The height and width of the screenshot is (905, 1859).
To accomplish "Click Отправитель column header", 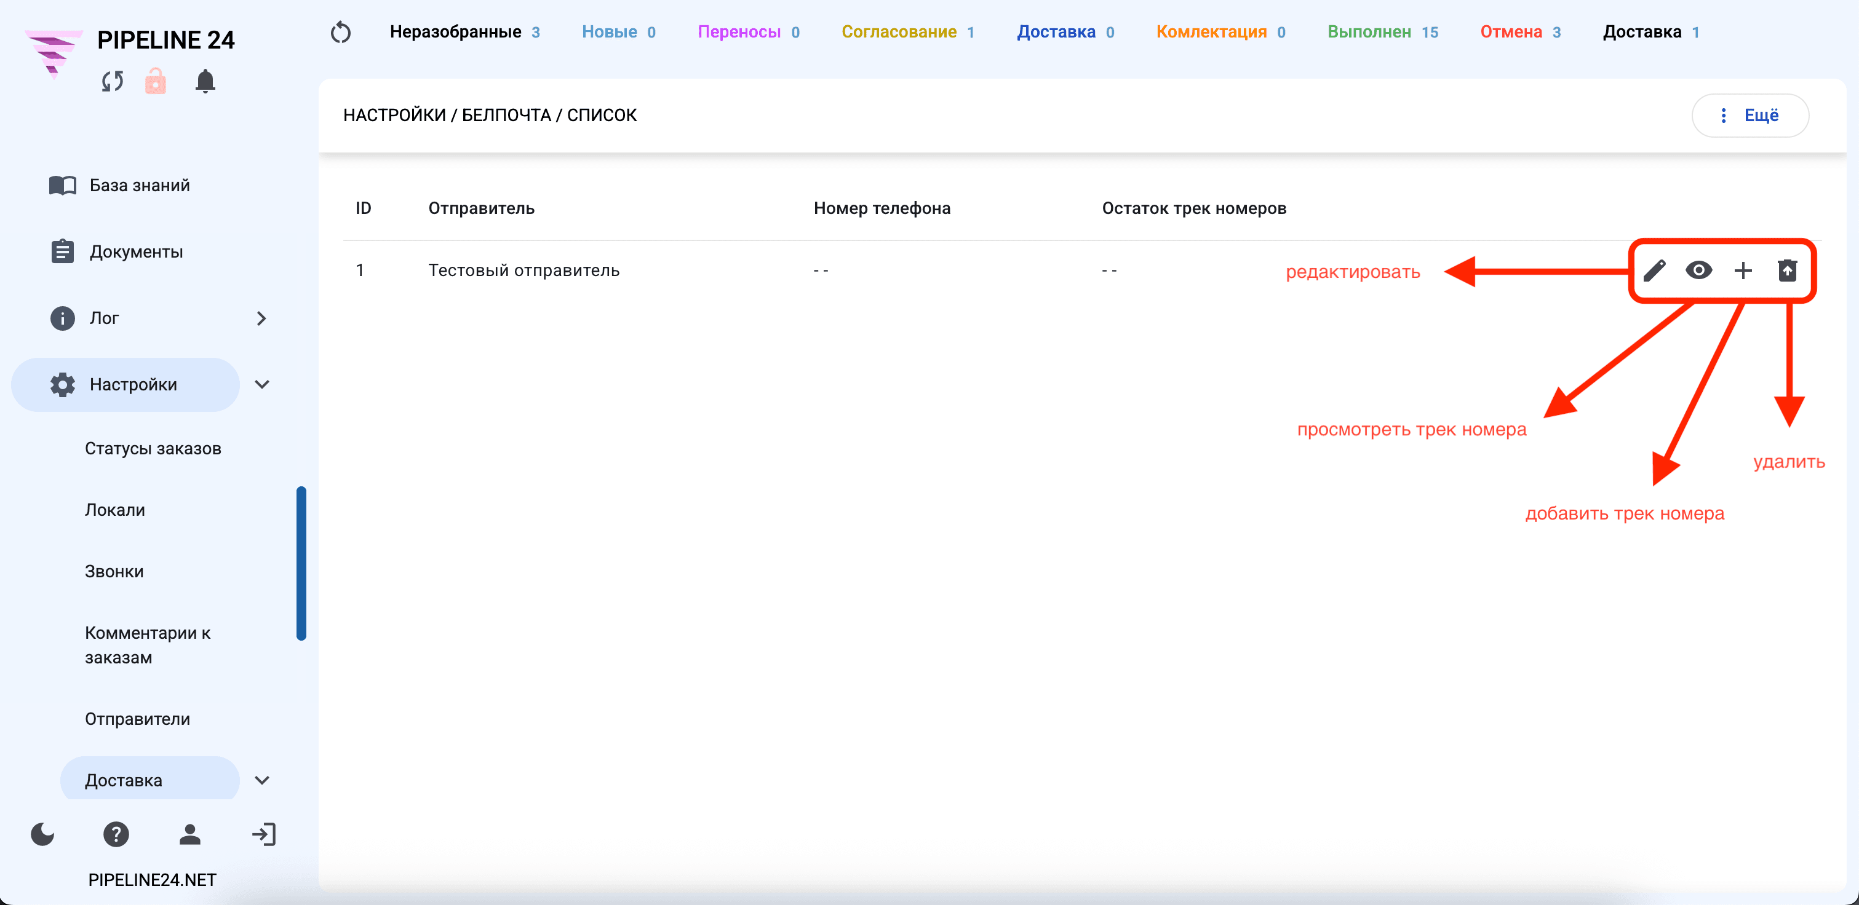I will pyautogui.click(x=481, y=208).
